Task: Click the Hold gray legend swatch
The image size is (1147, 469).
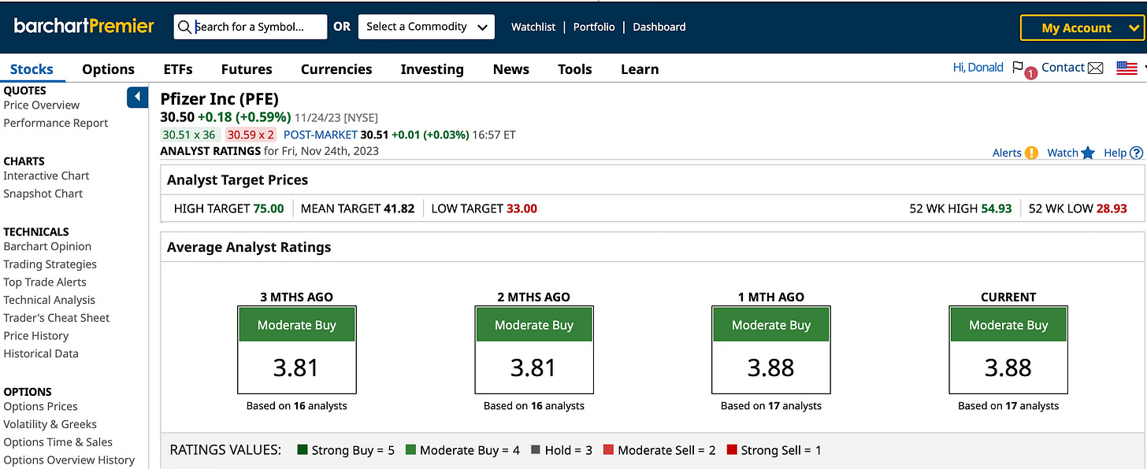Action: coord(536,450)
